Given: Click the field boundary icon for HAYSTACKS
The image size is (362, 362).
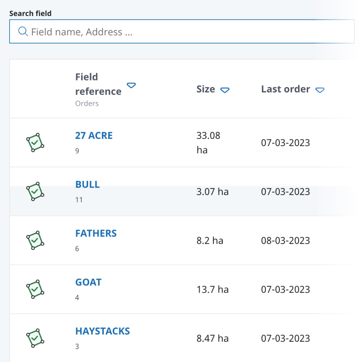Looking at the screenshot, I should [35, 338].
